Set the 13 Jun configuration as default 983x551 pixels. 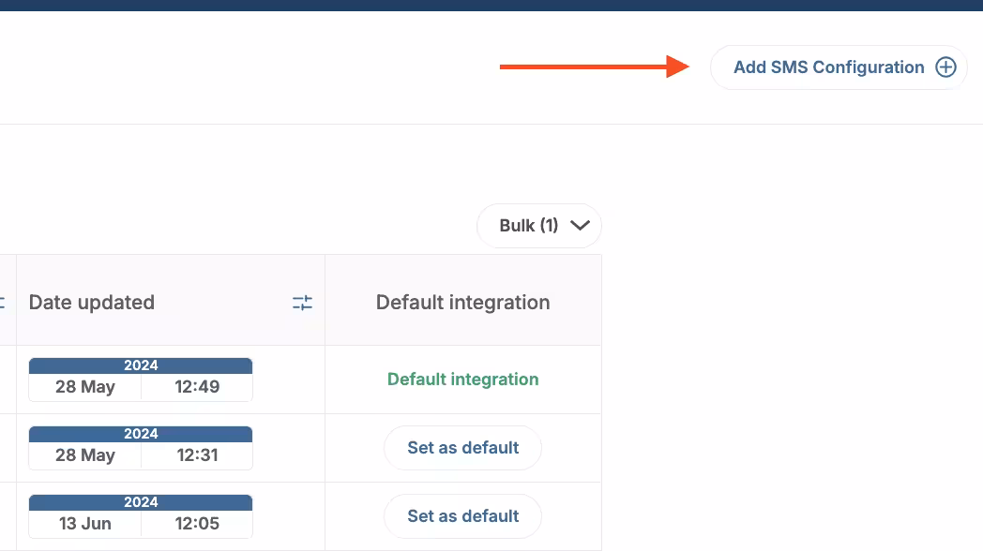pyautogui.click(x=462, y=515)
